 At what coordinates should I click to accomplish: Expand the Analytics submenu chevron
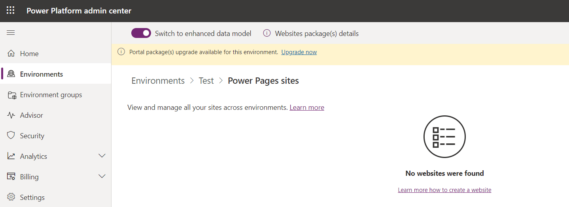[x=102, y=156]
